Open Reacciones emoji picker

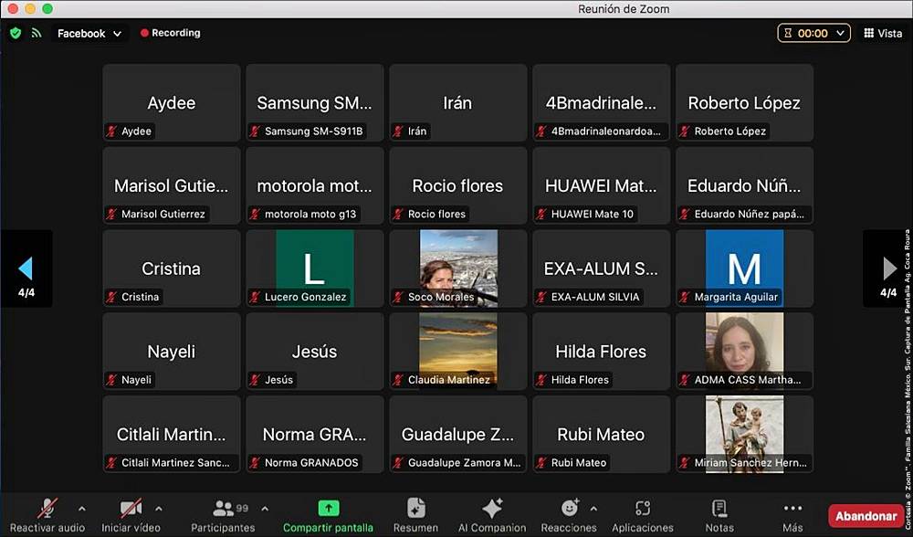pos(569,515)
